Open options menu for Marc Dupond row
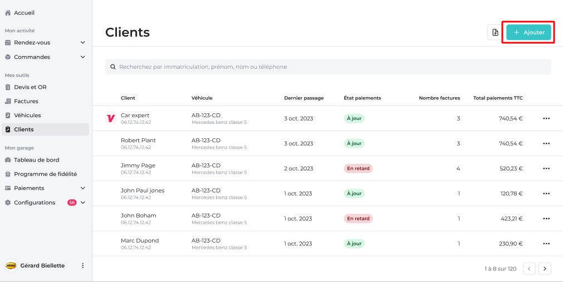This screenshot has height=282, width=563. [546, 244]
